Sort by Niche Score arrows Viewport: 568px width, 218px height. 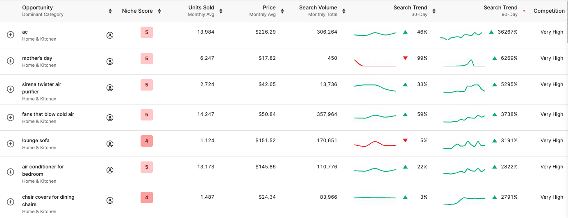(159, 11)
